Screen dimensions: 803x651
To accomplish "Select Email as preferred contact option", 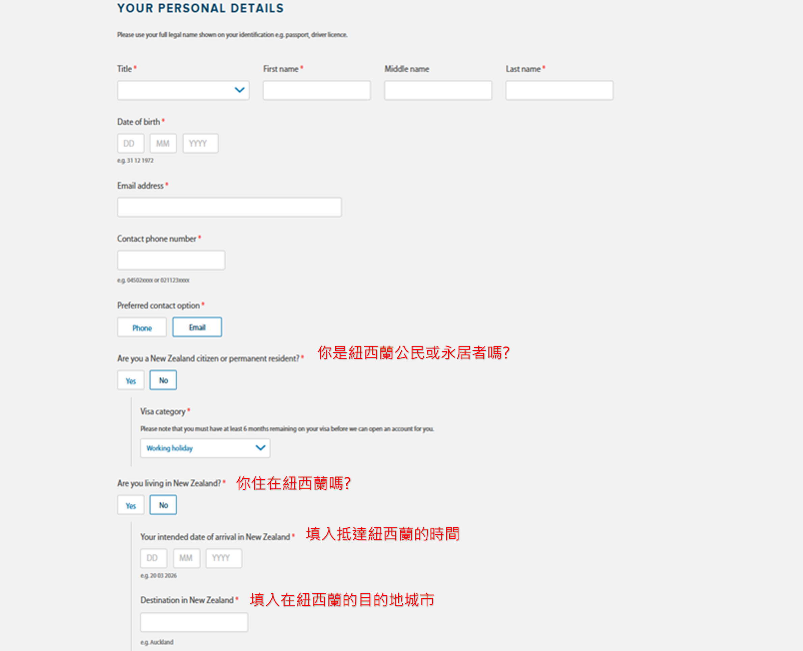I will coord(197,327).
